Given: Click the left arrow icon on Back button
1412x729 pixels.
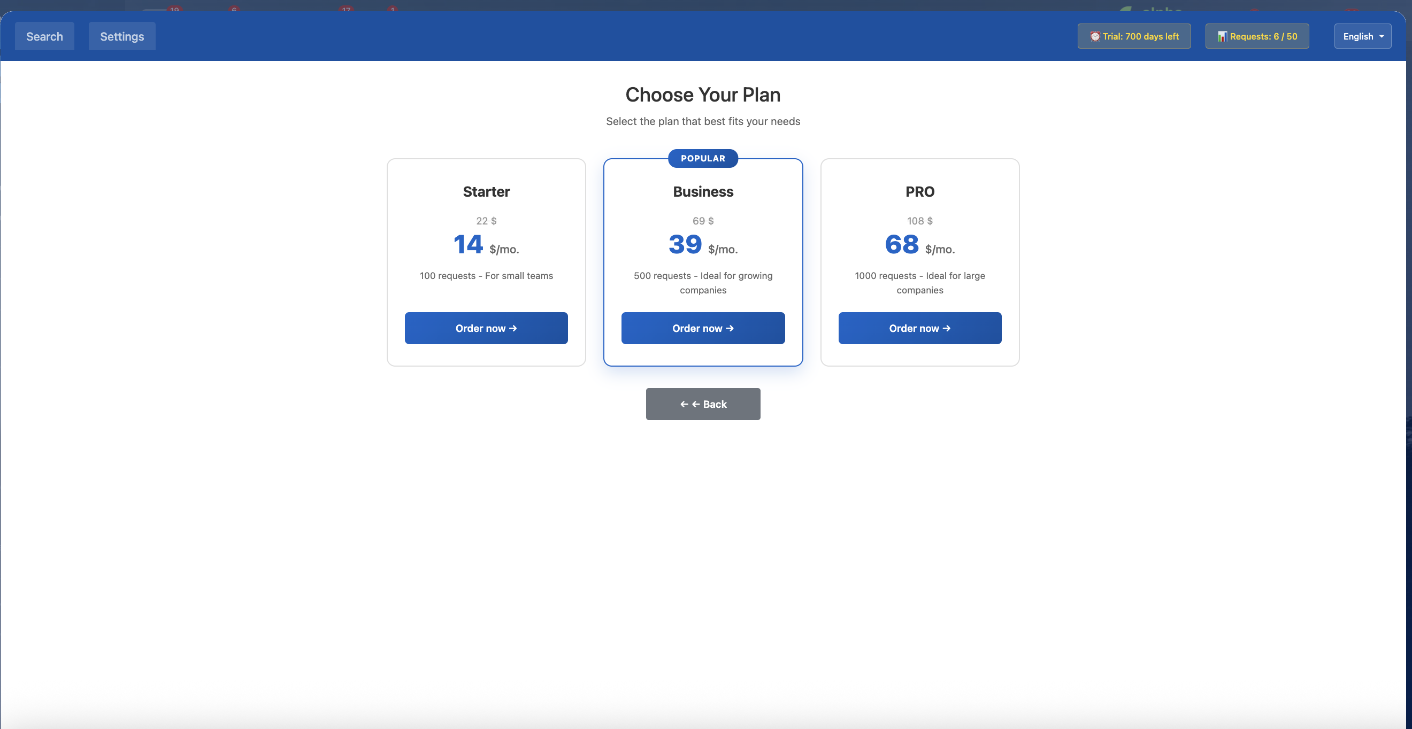Looking at the screenshot, I should coord(684,404).
